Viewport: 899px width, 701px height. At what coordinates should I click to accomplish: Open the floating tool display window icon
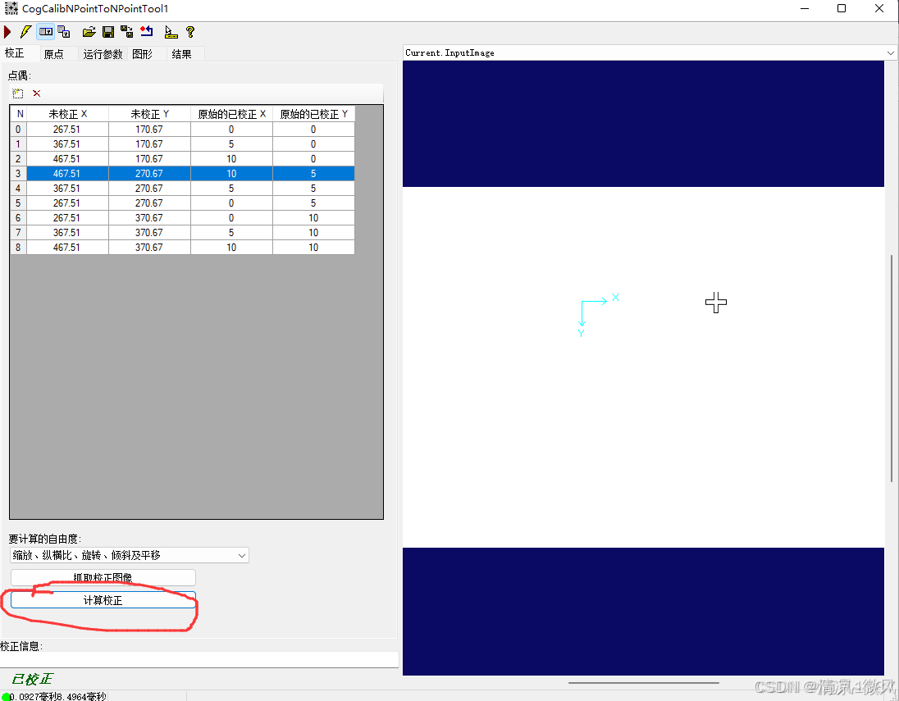64,31
